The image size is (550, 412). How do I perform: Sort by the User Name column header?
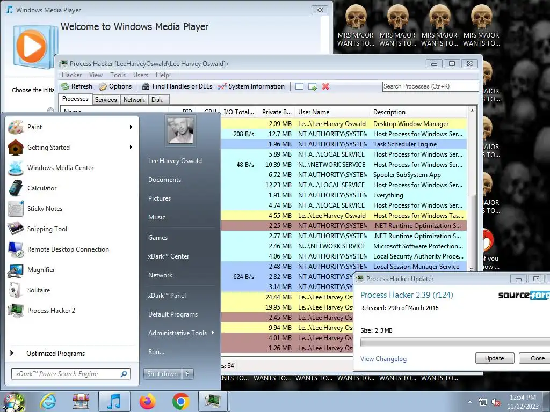coord(332,112)
